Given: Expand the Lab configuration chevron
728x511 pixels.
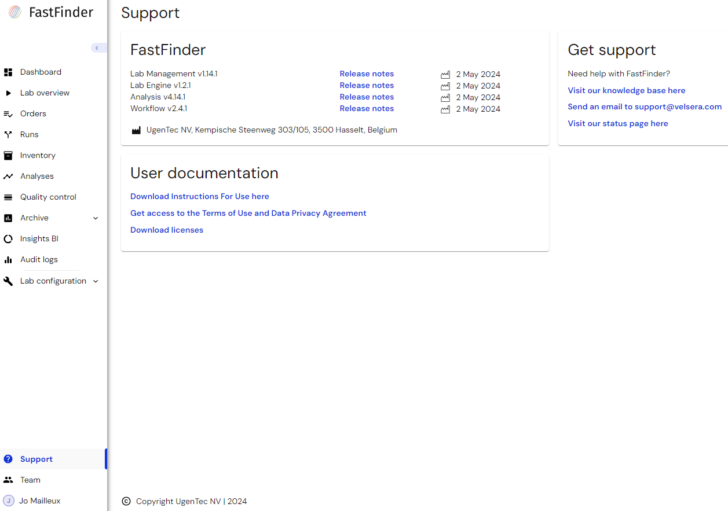Looking at the screenshot, I should click(x=96, y=281).
